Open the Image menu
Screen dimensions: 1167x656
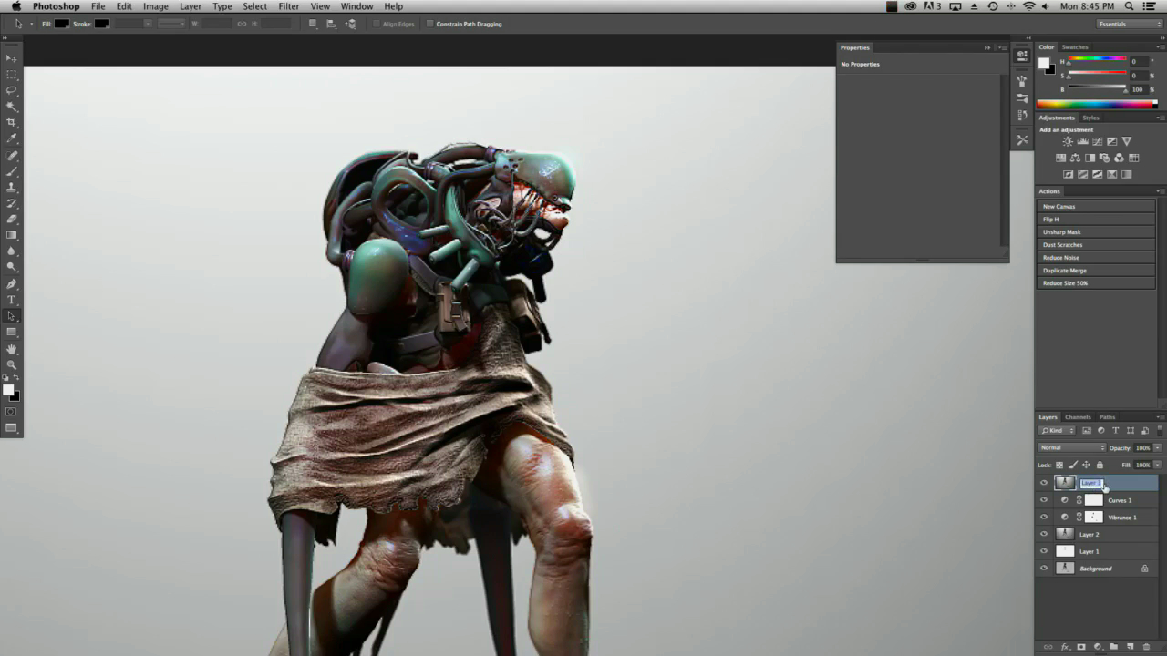(155, 6)
